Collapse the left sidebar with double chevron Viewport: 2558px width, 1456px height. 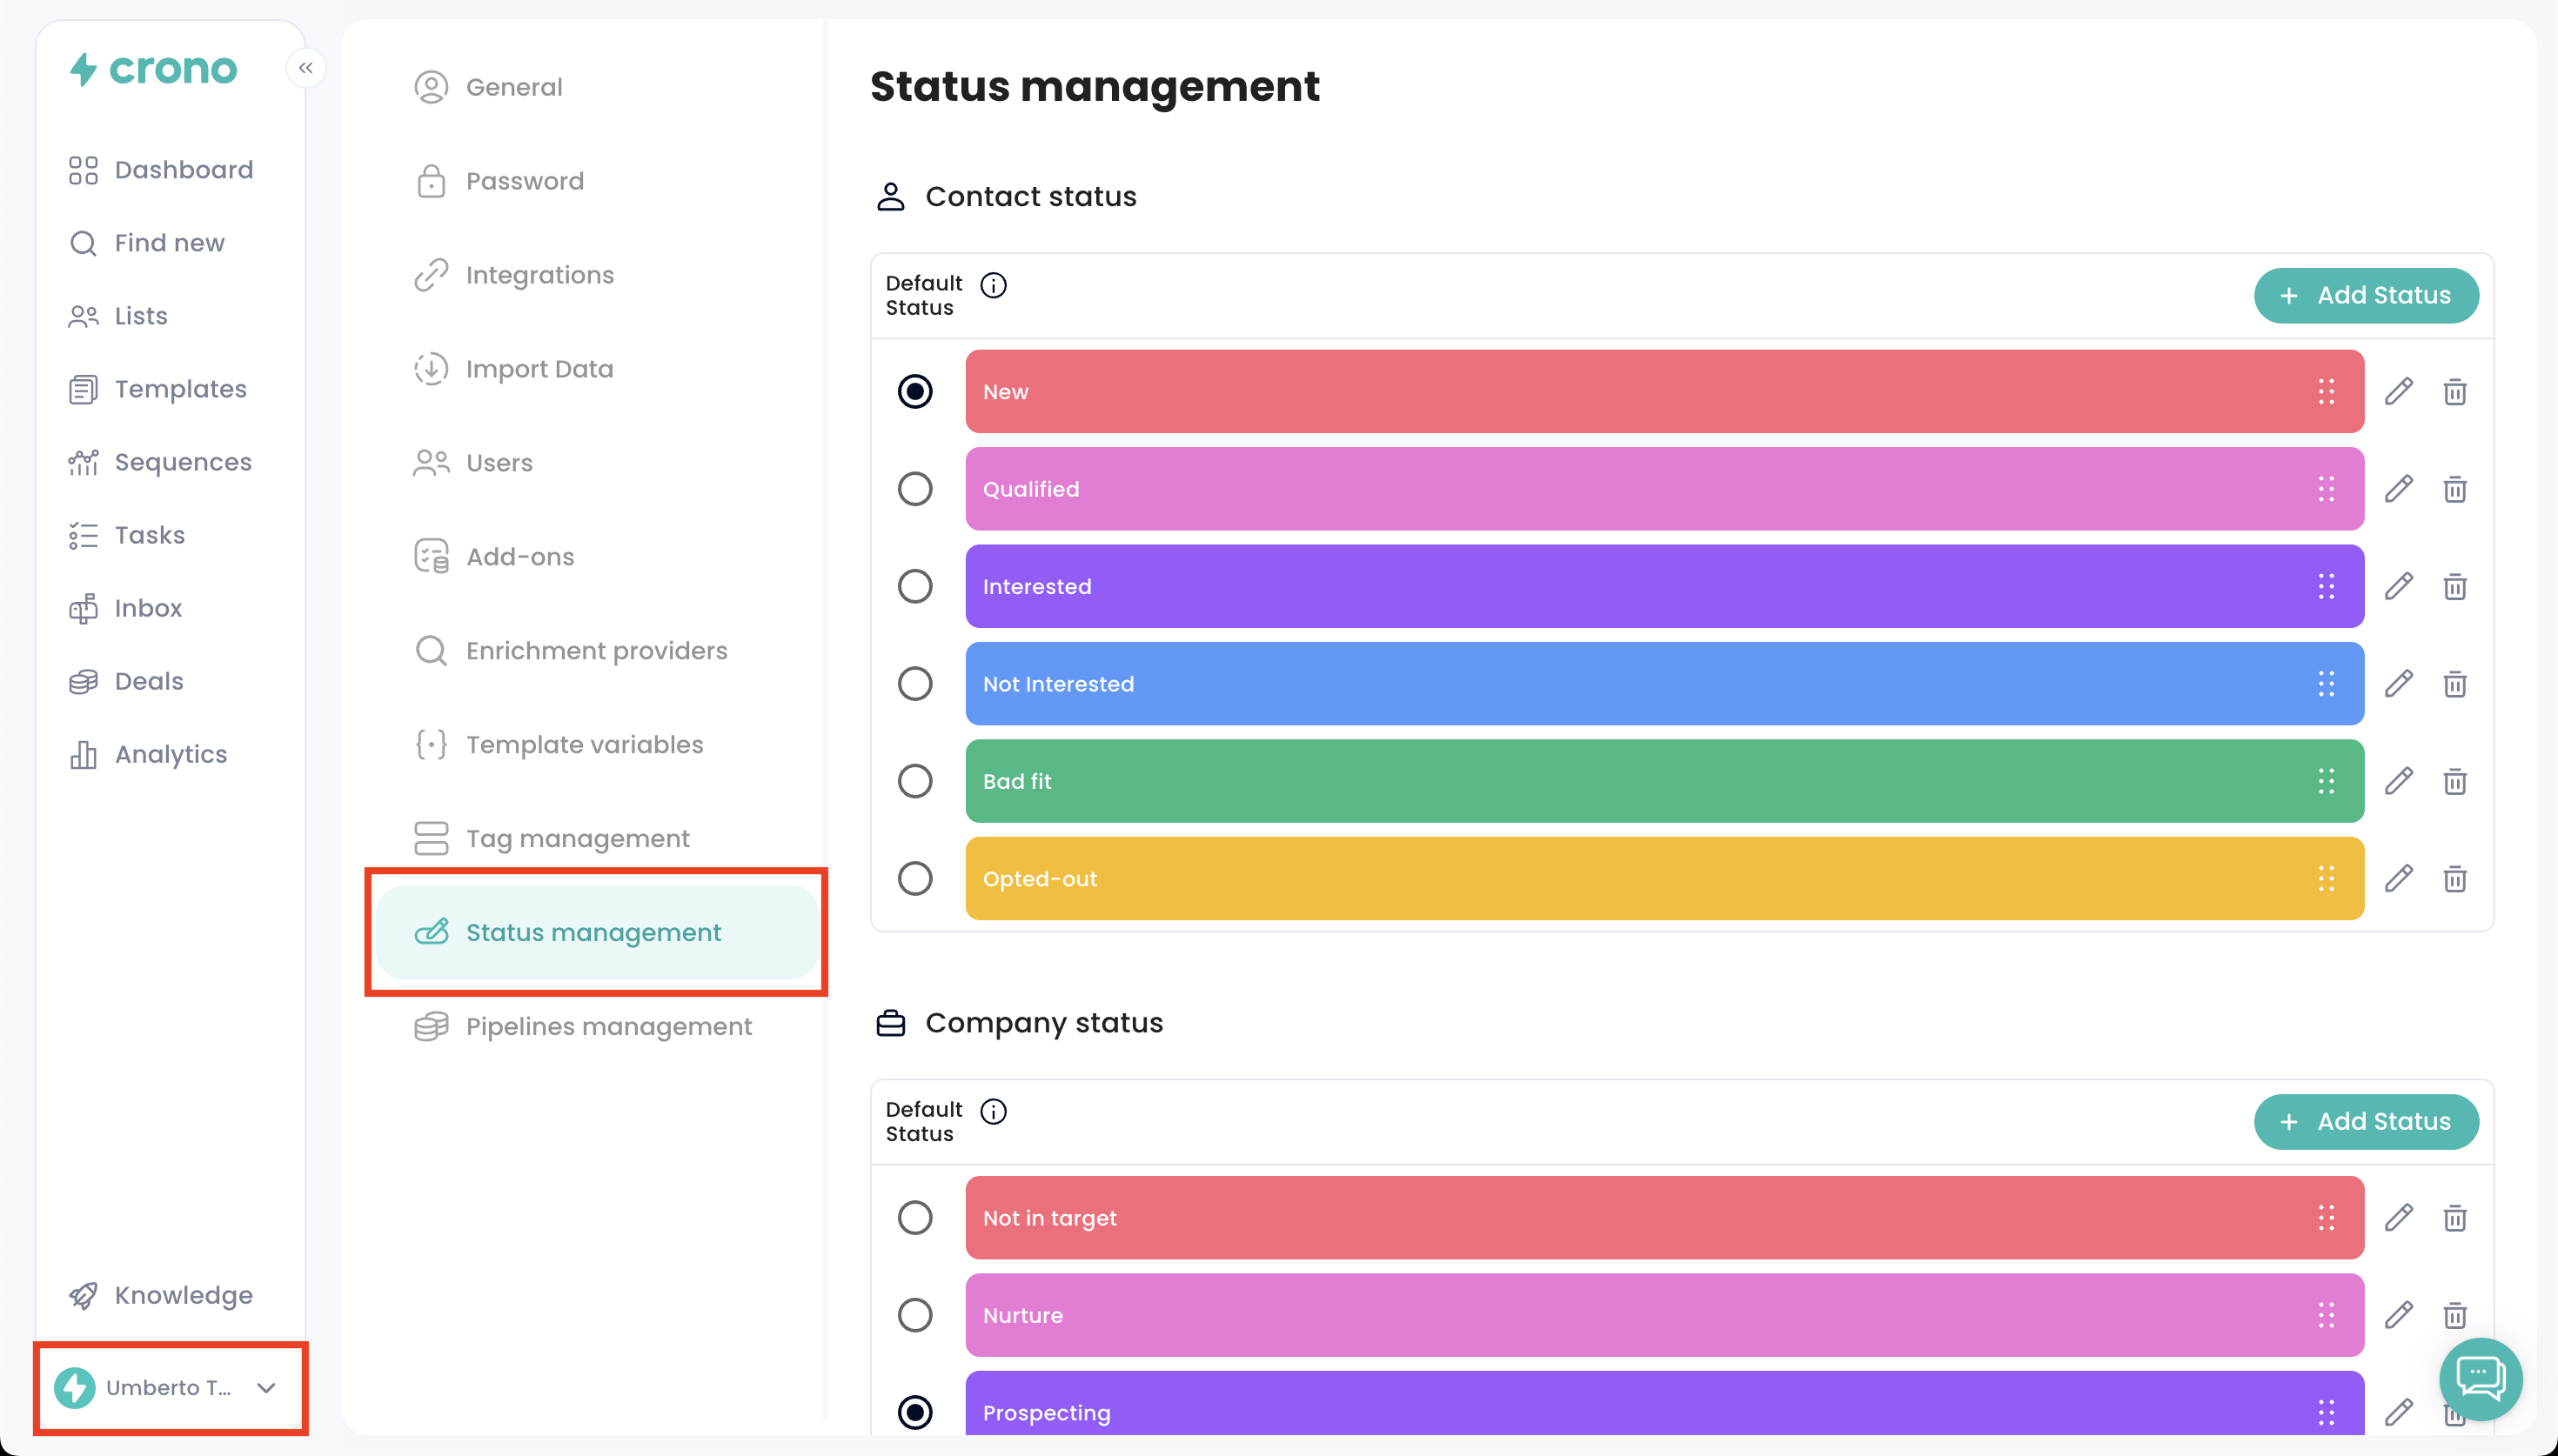pos(306,68)
